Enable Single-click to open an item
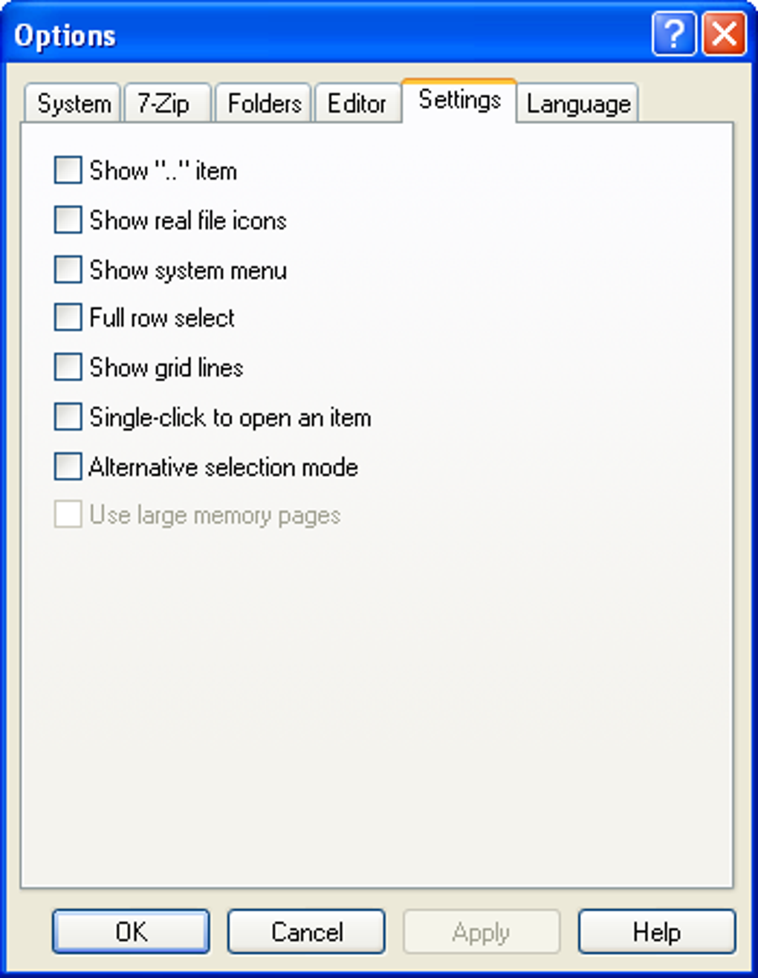Viewport: 758px width, 978px height. tap(68, 417)
